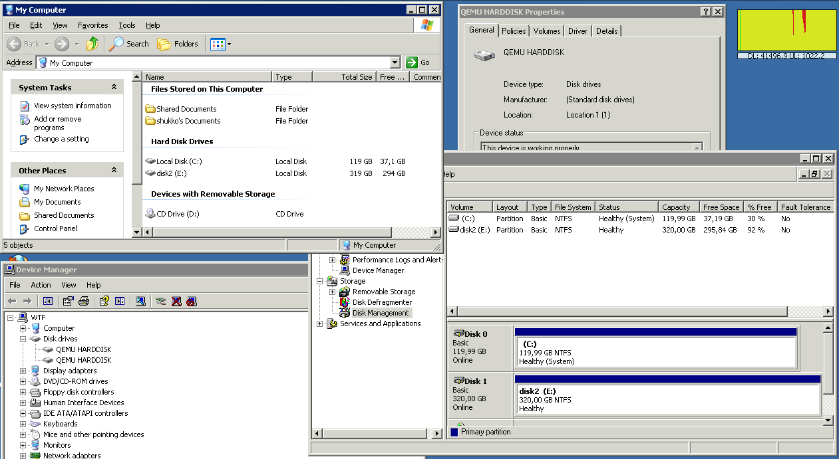Select Disk Management in the console tree
Screen dimensions: 839x459
click(x=381, y=313)
